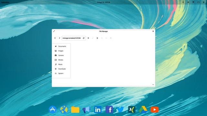The height and width of the screenshot is (116, 207).
Task: Click the copy icon in File Manager toolbar
Action: 102,38
